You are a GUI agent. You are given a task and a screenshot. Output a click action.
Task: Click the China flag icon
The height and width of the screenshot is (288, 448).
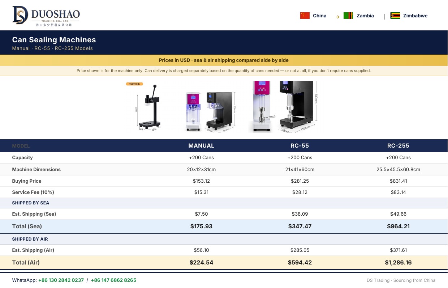click(305, 16)
